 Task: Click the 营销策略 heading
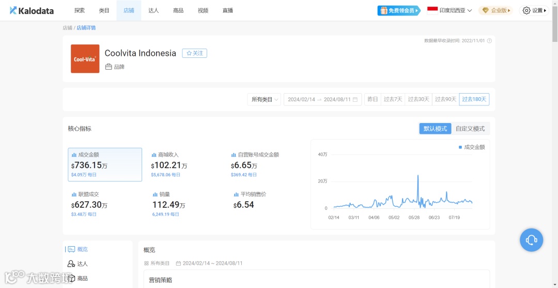pyautogui.click(x=161, y=280)
